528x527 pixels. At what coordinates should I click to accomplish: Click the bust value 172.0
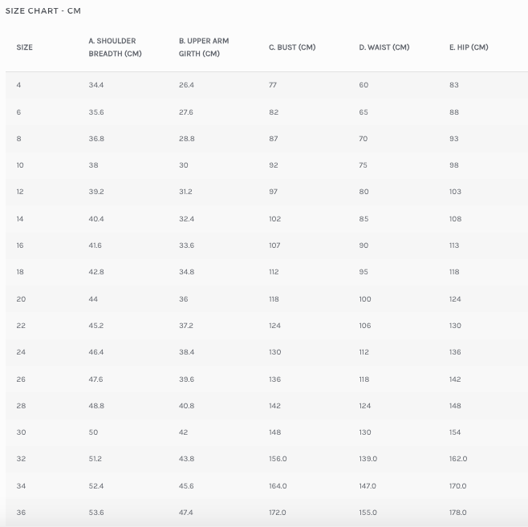[x=277, y=512]
